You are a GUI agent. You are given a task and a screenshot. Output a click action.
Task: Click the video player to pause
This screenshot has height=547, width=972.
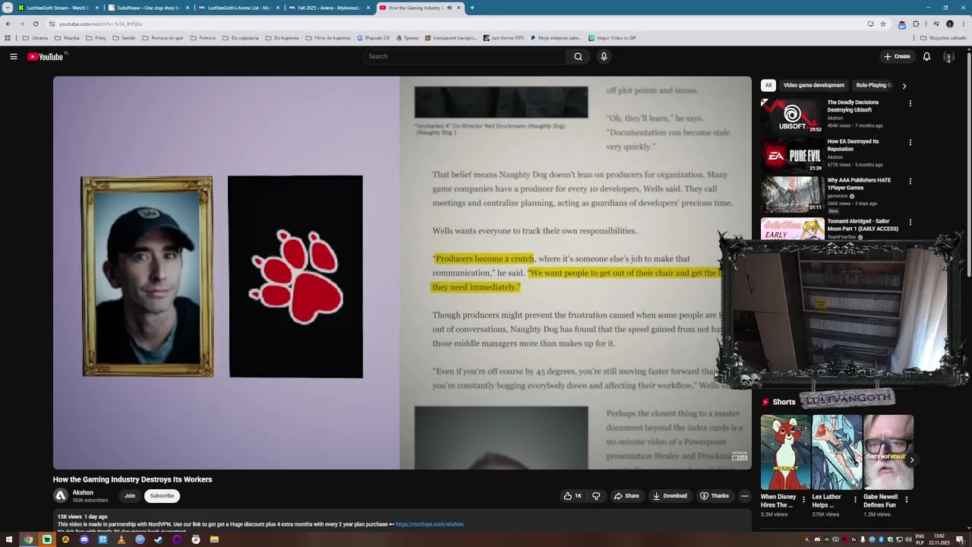point(402,273)
